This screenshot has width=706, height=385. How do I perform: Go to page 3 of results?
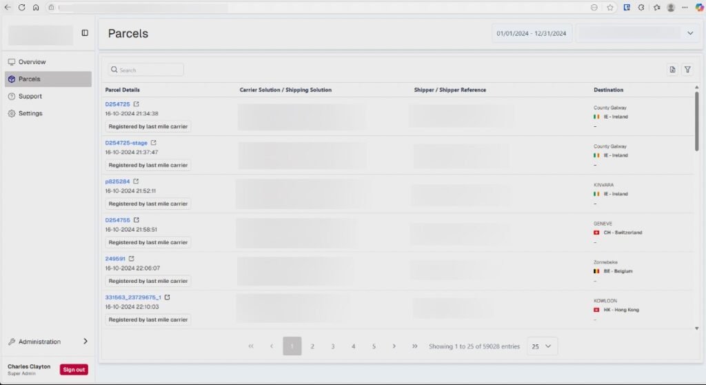[333, 346]
